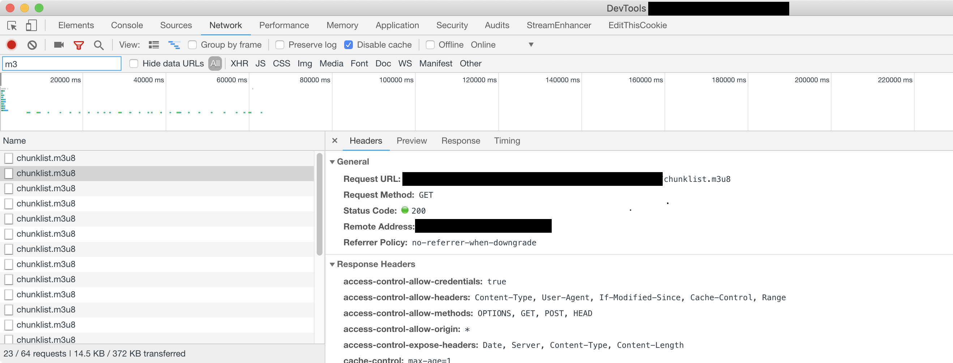Click the 20000 ms timeline marker

tap(65, 80)
